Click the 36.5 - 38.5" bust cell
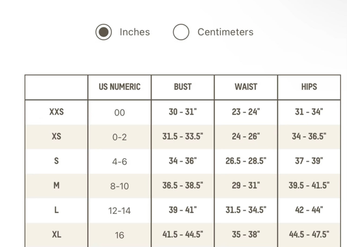This screenshot has width=347, height=247. (183, 186)
